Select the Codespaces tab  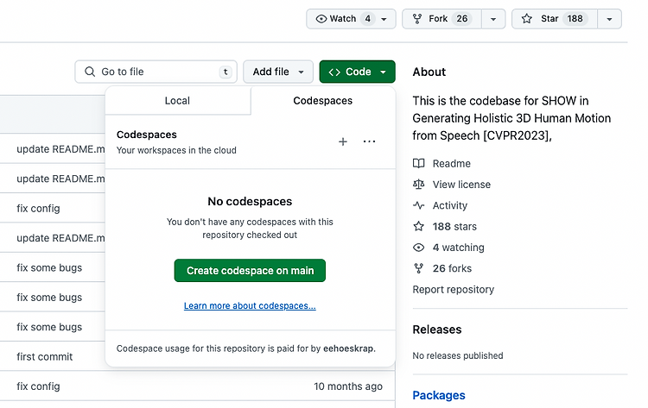(x=323, y=101)
